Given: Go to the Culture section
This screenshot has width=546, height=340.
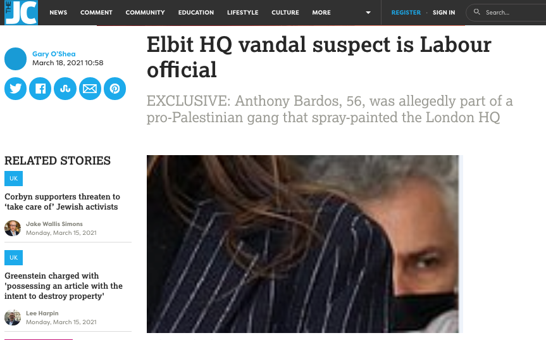Looking at the screenshot, I should click(x=285, y=13).
